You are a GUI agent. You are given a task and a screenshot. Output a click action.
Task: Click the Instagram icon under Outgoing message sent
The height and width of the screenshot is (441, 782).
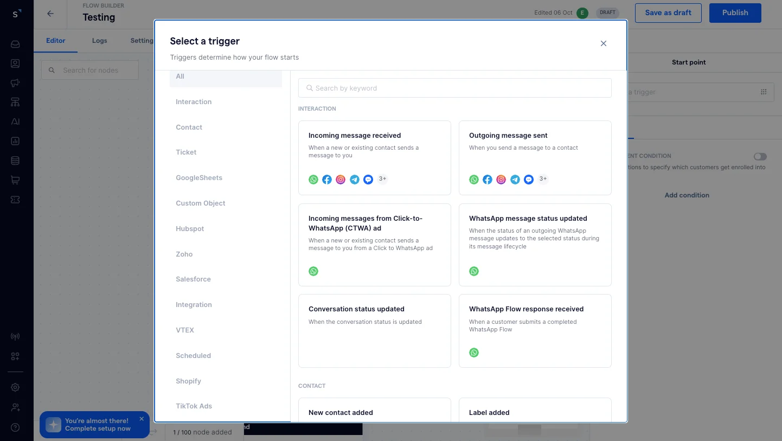501,179
